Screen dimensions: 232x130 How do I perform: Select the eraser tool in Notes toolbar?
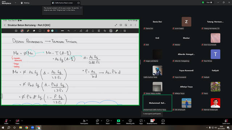[34, 31]
